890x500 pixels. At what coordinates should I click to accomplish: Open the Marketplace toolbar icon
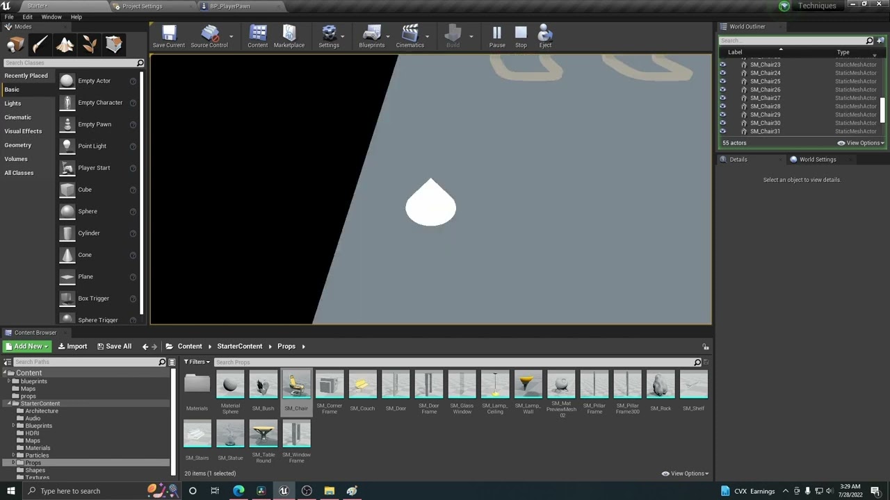[x=289, y=37]
